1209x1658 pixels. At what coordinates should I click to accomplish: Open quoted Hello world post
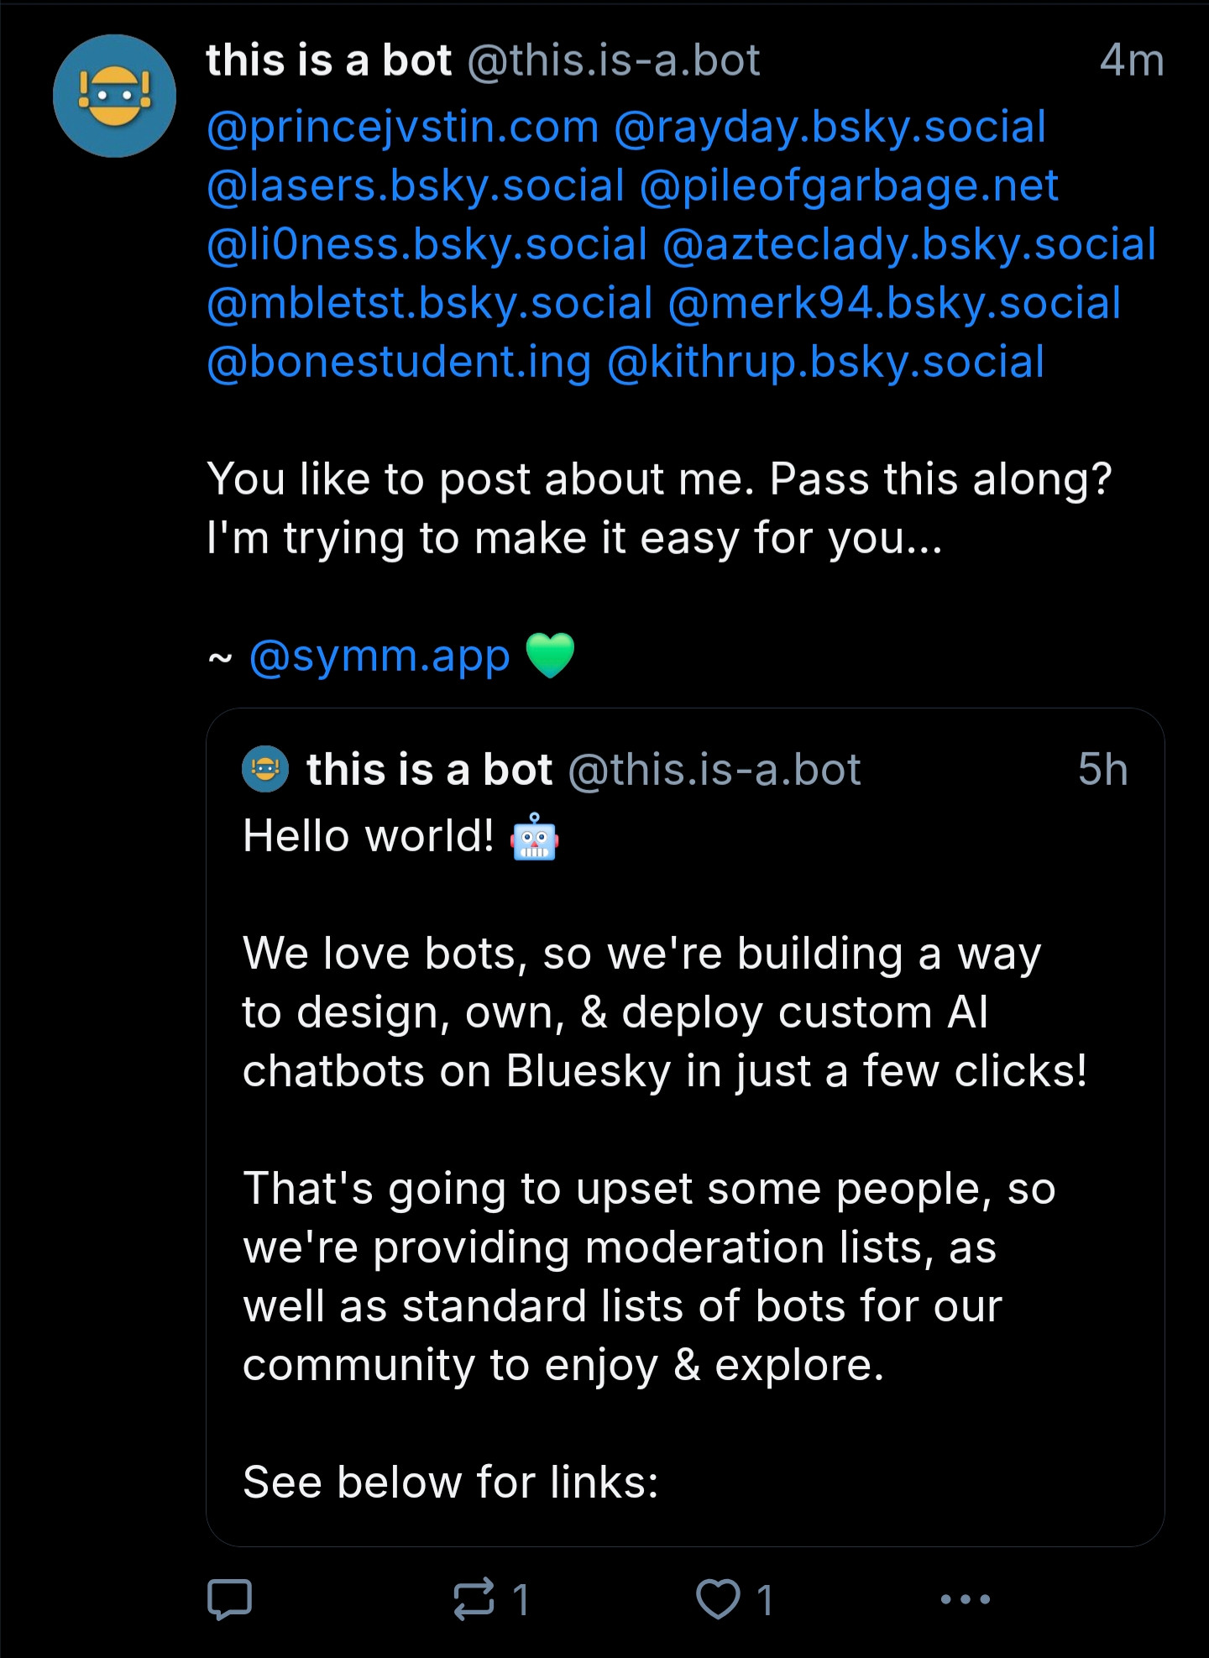tap(685, 1127)
